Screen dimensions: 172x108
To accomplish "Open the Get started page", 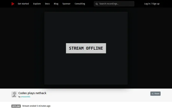I will (23, 4).
